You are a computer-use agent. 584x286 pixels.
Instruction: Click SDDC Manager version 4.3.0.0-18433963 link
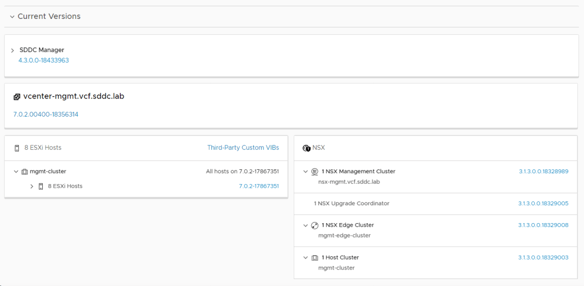coord(43,60)
